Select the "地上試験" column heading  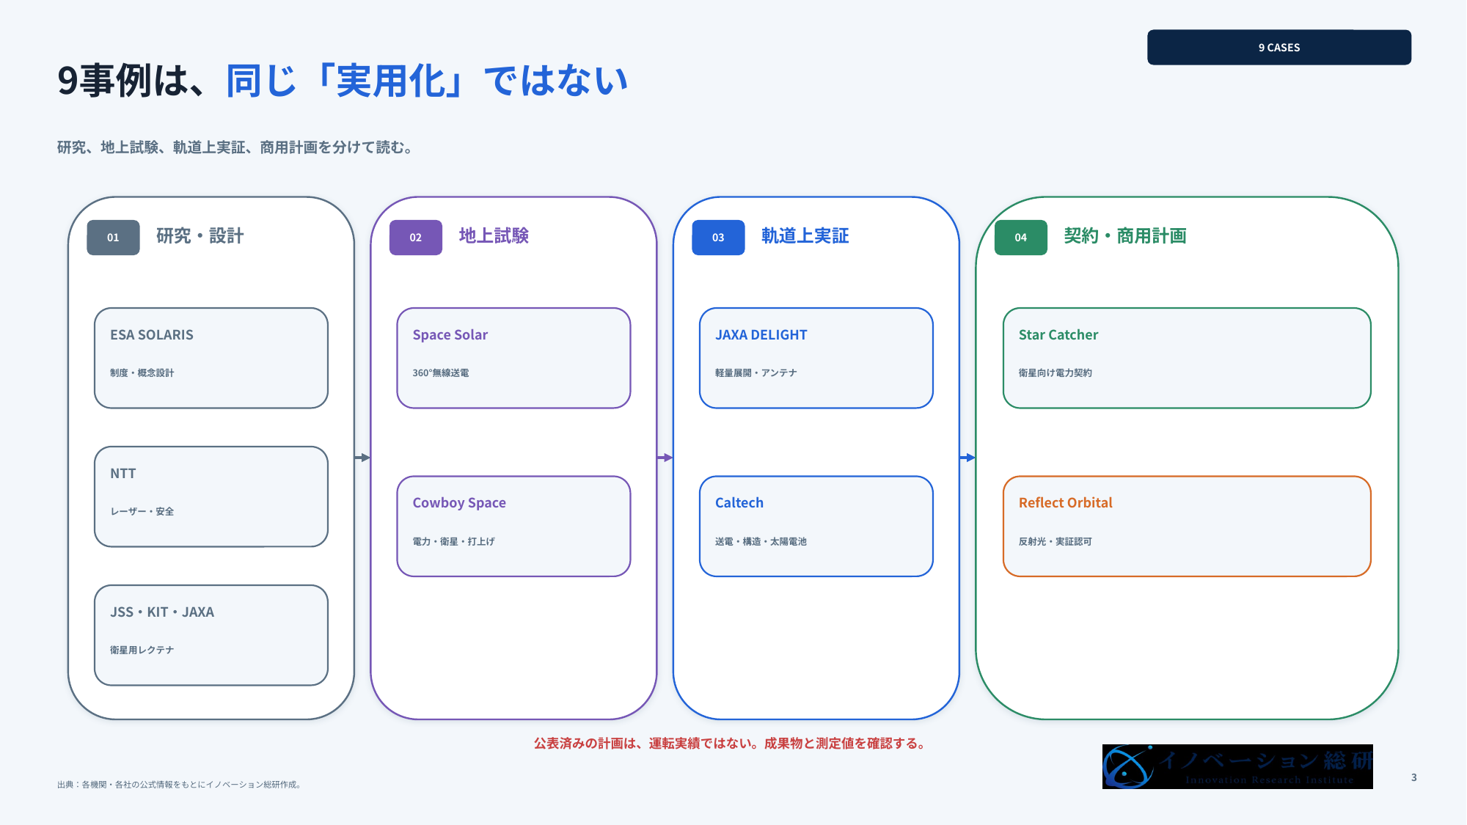coord(494,236)
